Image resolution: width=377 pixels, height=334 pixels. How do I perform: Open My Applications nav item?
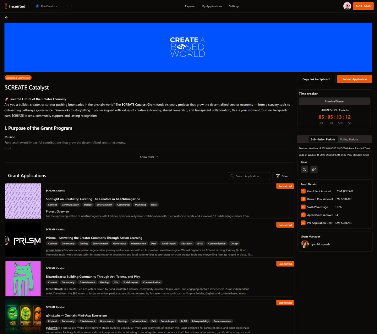tap(212, 6)
